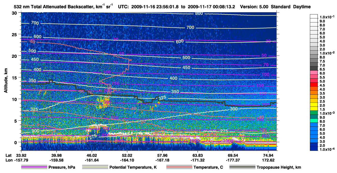Screen dimensions: 337x173
Task: Click the 'Version: 5.00' text
Action: click(254, 7)
